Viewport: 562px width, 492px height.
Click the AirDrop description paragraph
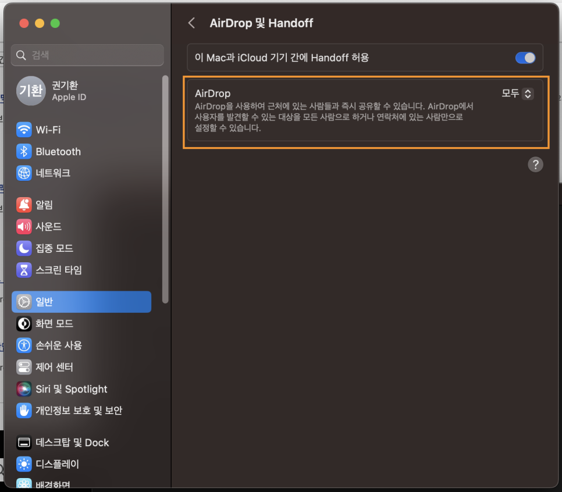pos(334,117)
